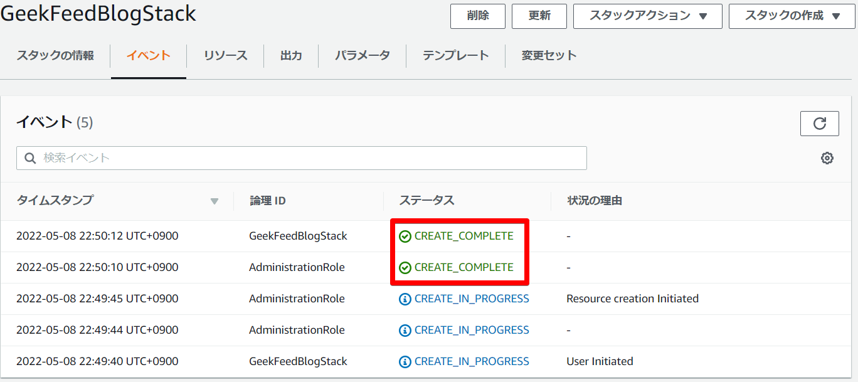Screen dimensions: 858x382
Task: Click timestamp 2022-05-08 22:50:10 UTC+0900
Action: (97, 268)
